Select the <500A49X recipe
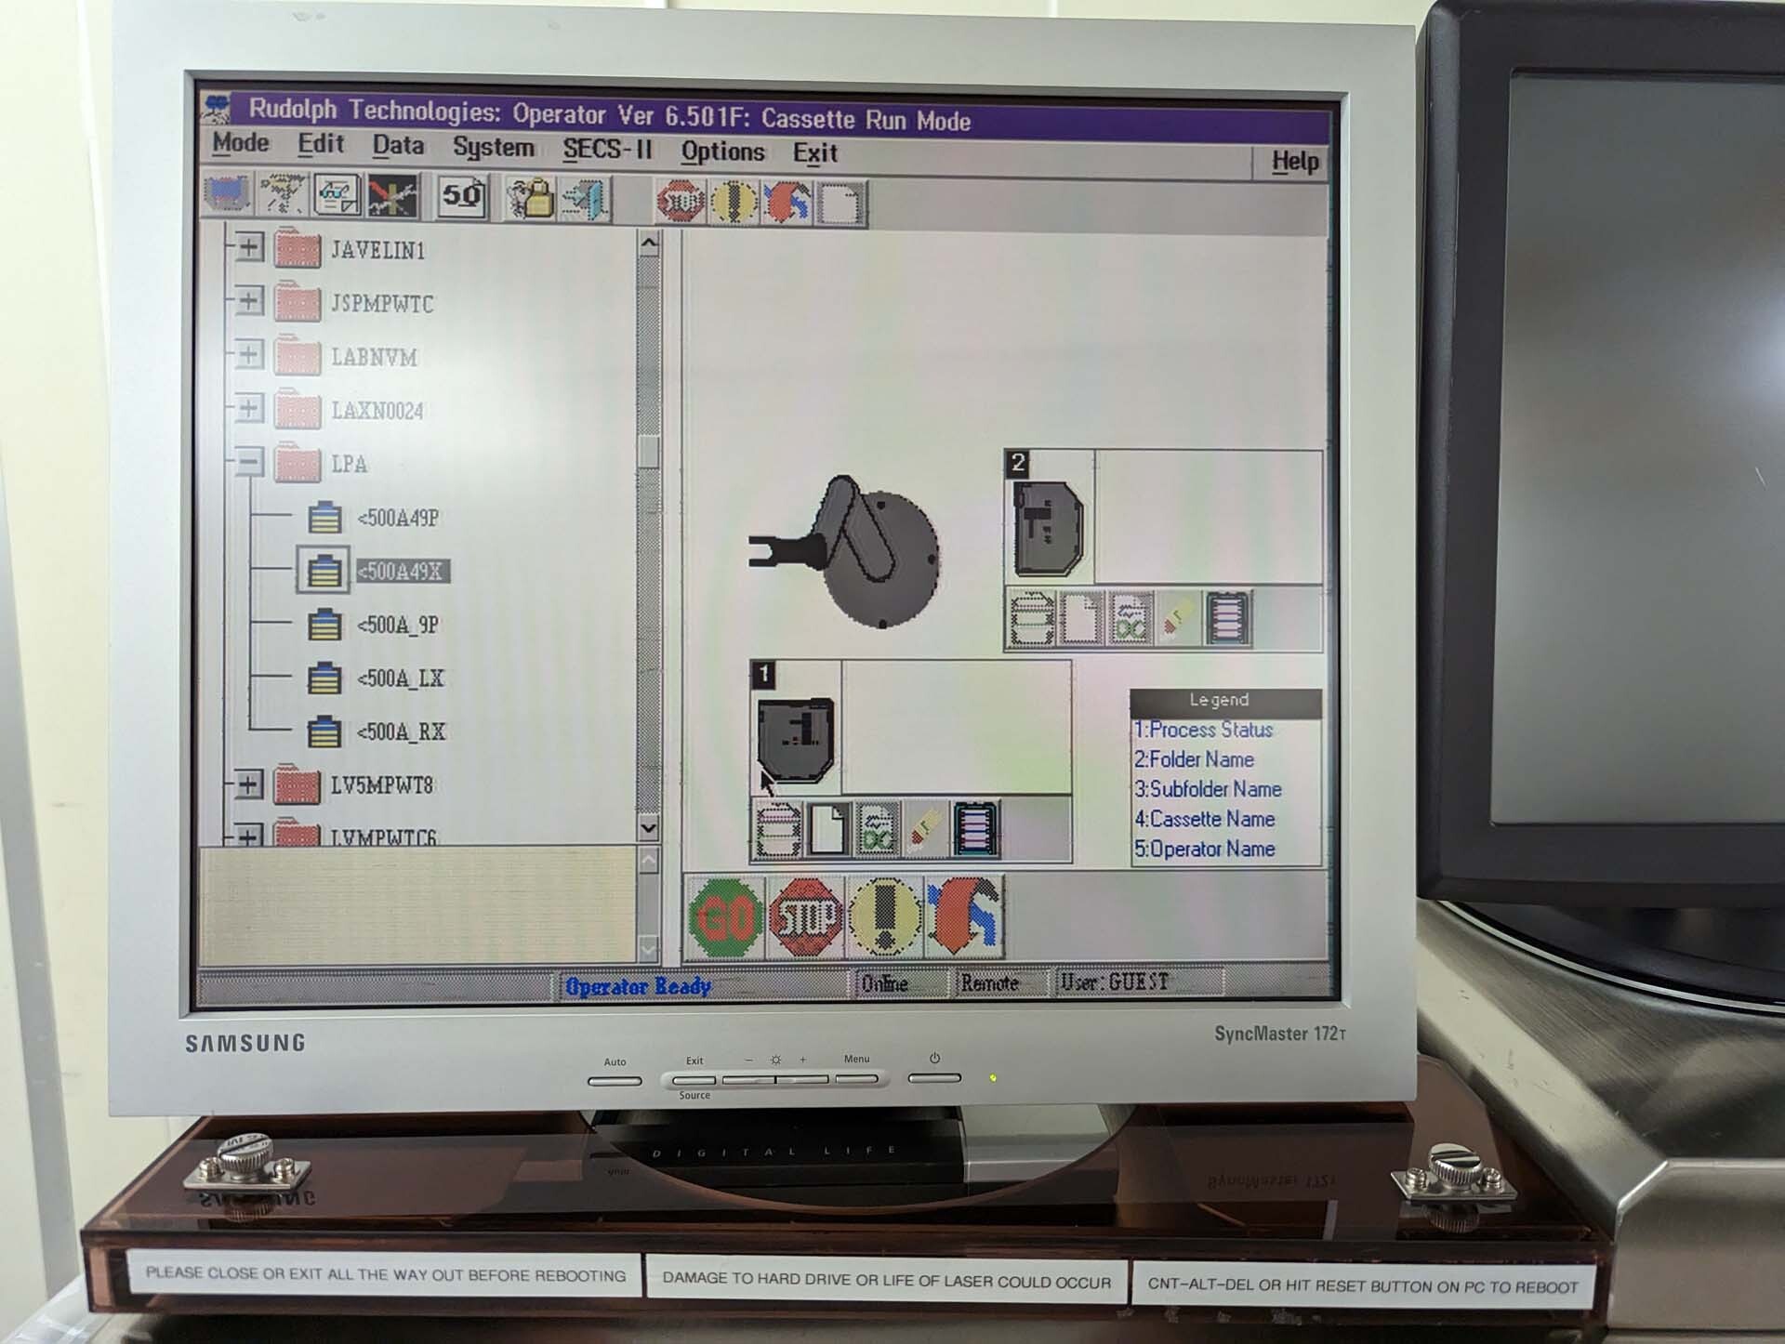Viewport: 1785px width, 1344px height. [x=401, y=571]
